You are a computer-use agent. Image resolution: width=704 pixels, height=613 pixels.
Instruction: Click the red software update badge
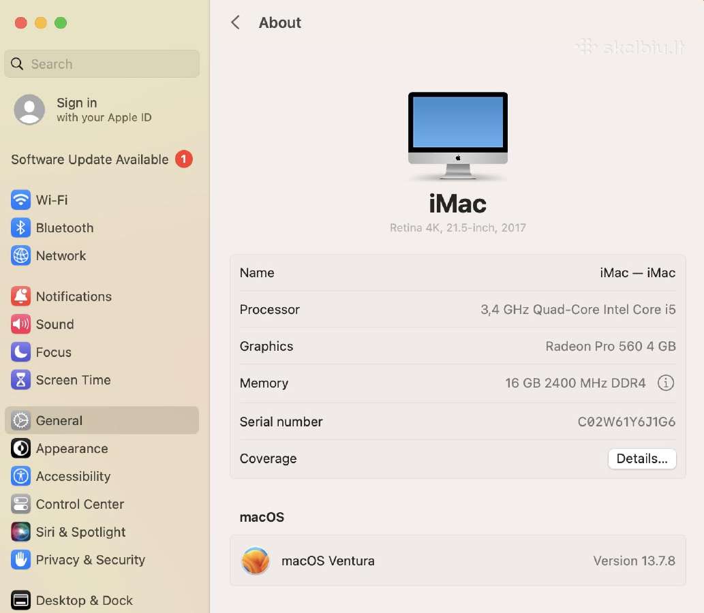183,159
